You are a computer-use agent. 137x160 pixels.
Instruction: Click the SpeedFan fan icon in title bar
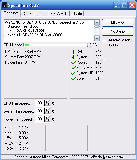click(x=4, y=5)
